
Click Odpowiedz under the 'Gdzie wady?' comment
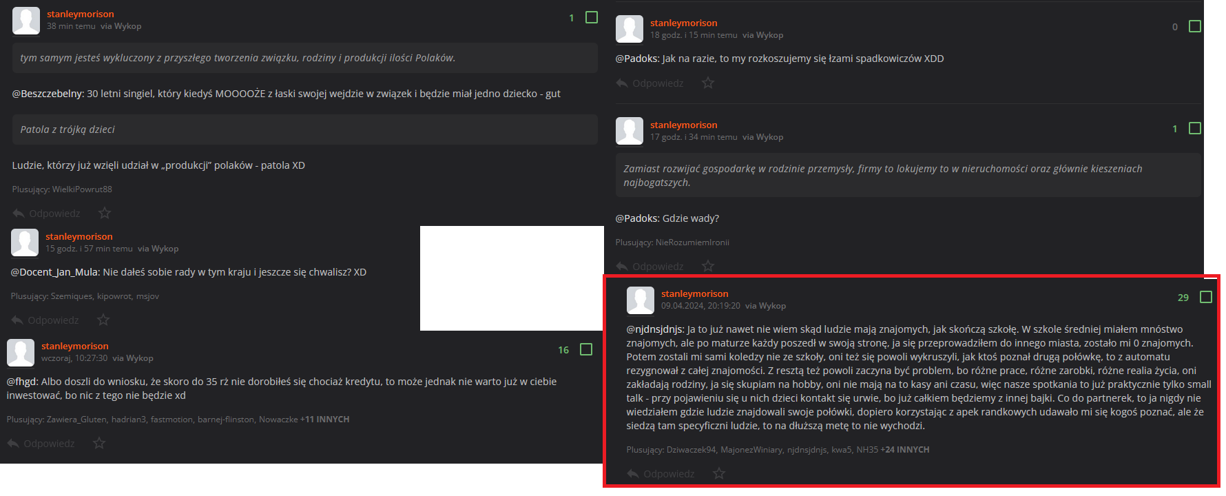click(x=650, y=266)
